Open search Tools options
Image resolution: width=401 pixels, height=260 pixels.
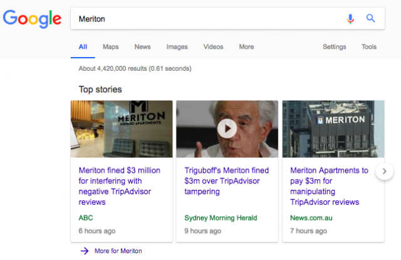click(x=369, y=47)
